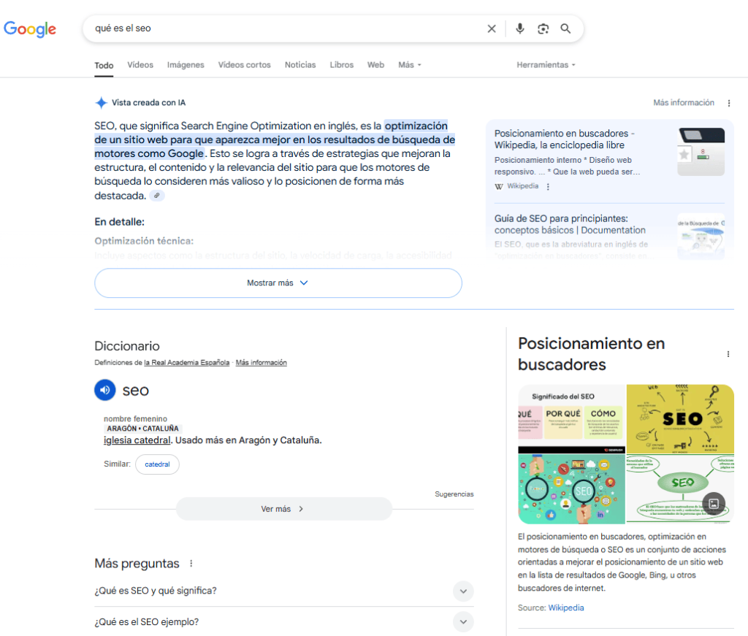
Task: Click the 'Posicionamiento en buscadores' panel heading
Action: click(x=592, y=354)
